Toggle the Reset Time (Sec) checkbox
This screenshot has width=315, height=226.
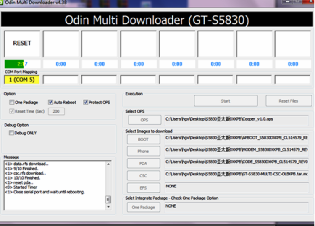pos(12,111)
